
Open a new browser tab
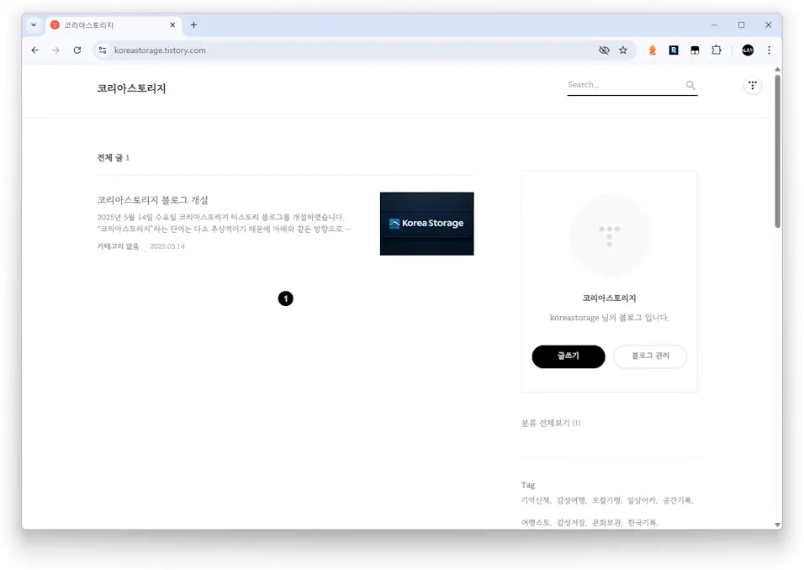coord(193,24)
